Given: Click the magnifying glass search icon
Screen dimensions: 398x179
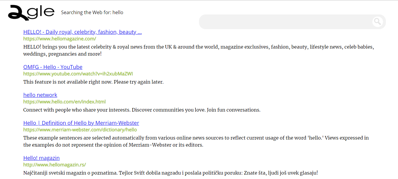Looking at the screenshot, I should click(377, 21).
